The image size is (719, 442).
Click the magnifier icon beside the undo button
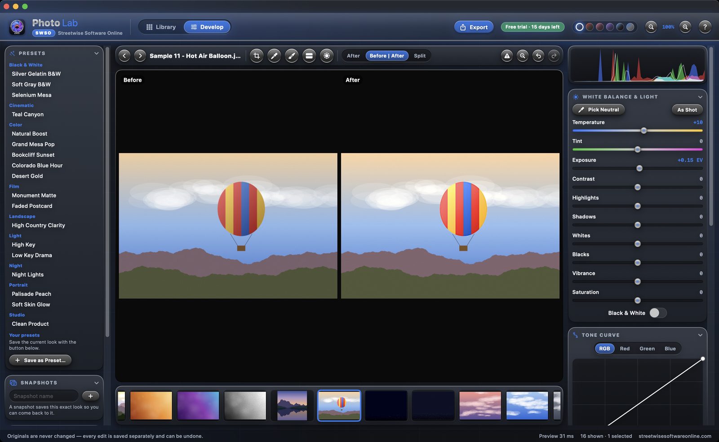[523, 56]
